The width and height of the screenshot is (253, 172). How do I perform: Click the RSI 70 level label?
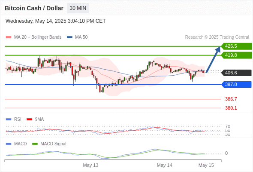(228, 126)
